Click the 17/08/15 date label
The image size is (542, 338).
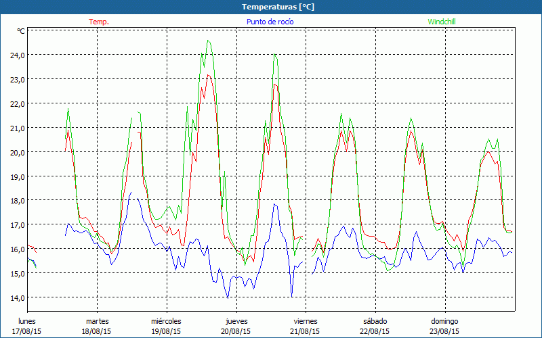coord(28,331)
